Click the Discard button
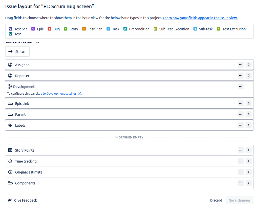Viewport: 264px width, 210px height. point(216,200)
